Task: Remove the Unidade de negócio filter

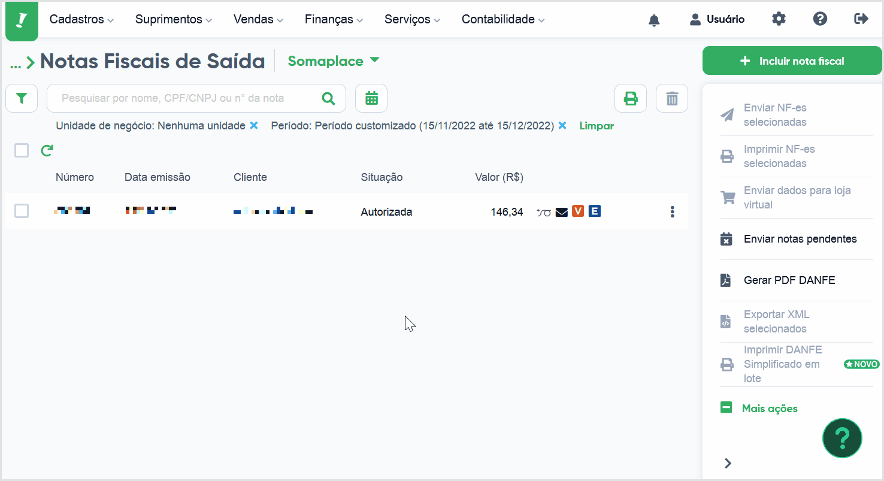Action: [x=254, y=126]
